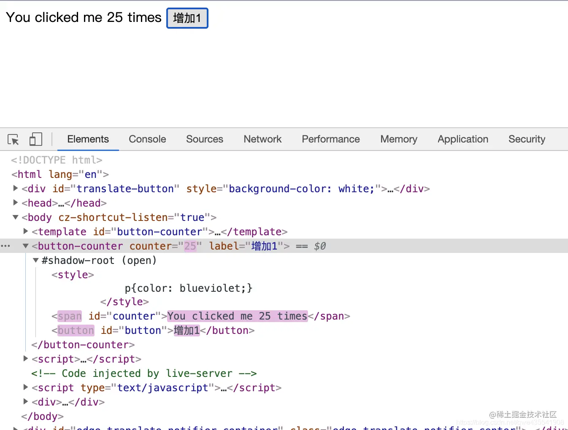Expand the collapsed div node before </body>
The height and width of the screenshot is (430, 568).
tap(26, 401)
